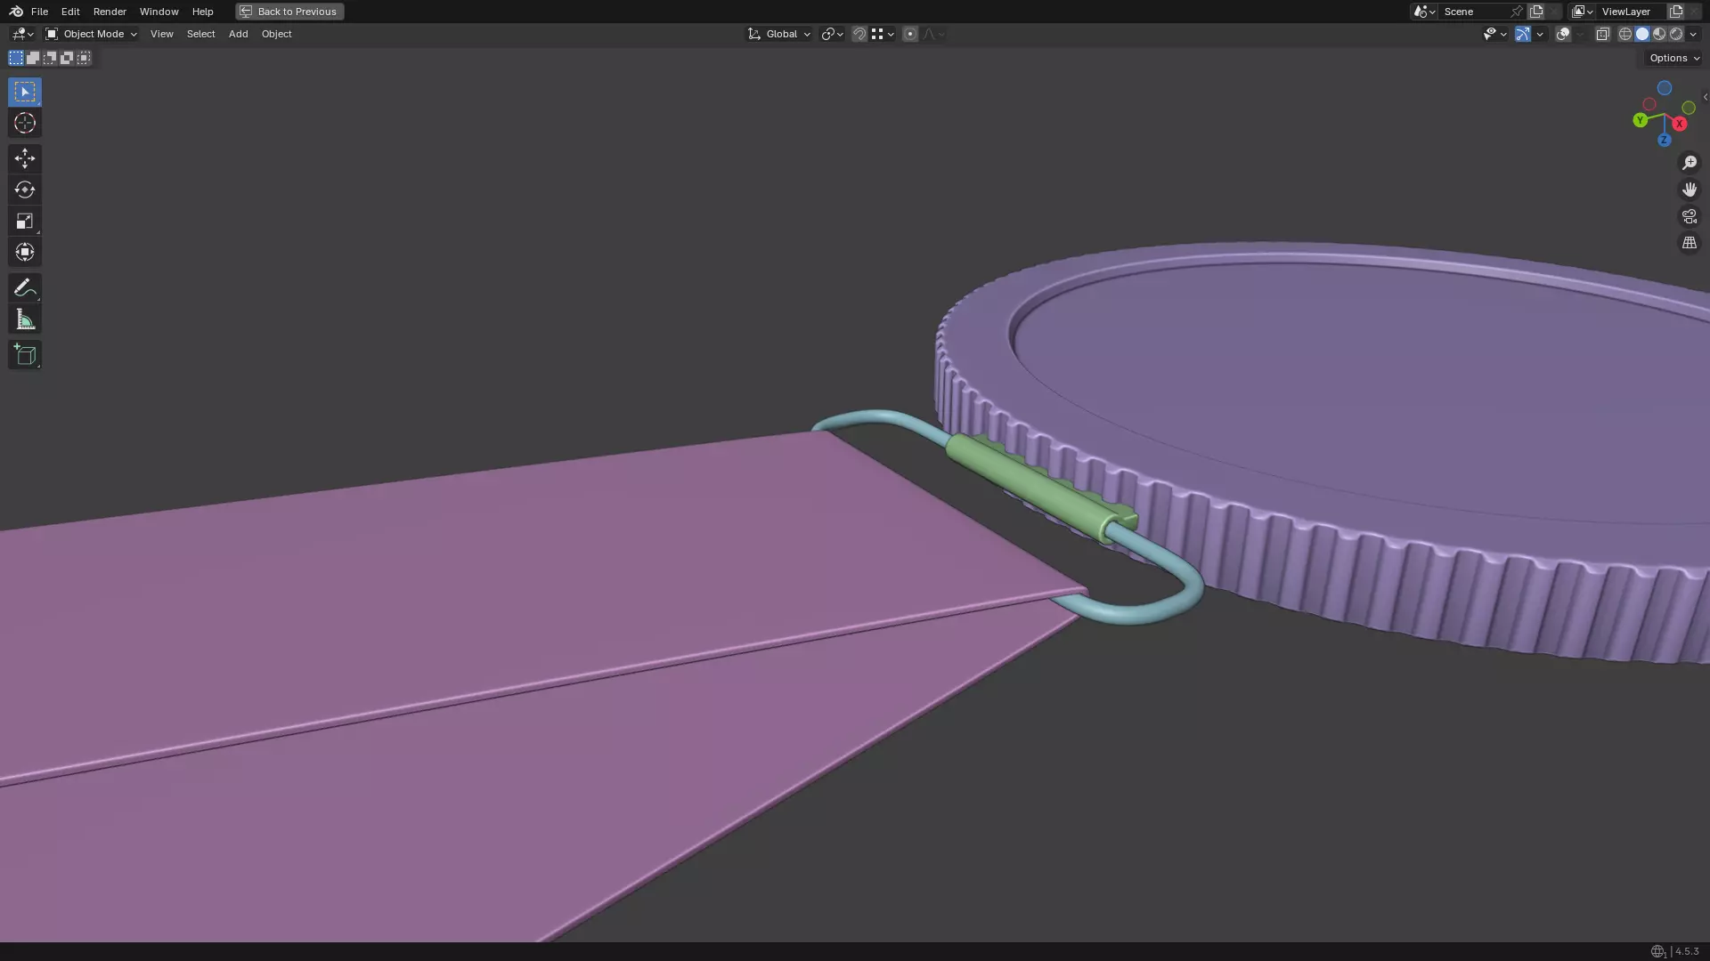1710x961 pixels.
Task: Toggle X-ray display mode
Action: [1602, 34]
